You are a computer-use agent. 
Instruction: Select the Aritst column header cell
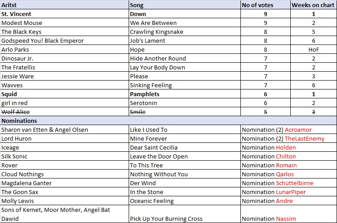65,5
